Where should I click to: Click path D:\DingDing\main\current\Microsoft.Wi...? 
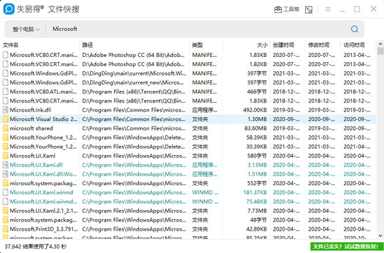134,73
